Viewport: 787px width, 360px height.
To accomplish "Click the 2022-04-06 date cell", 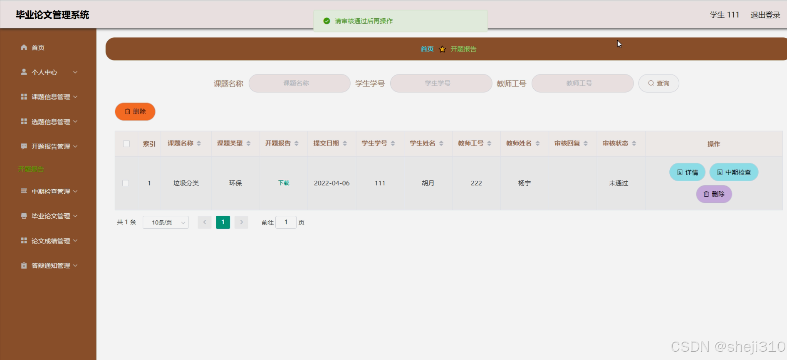I will point(332,183).
